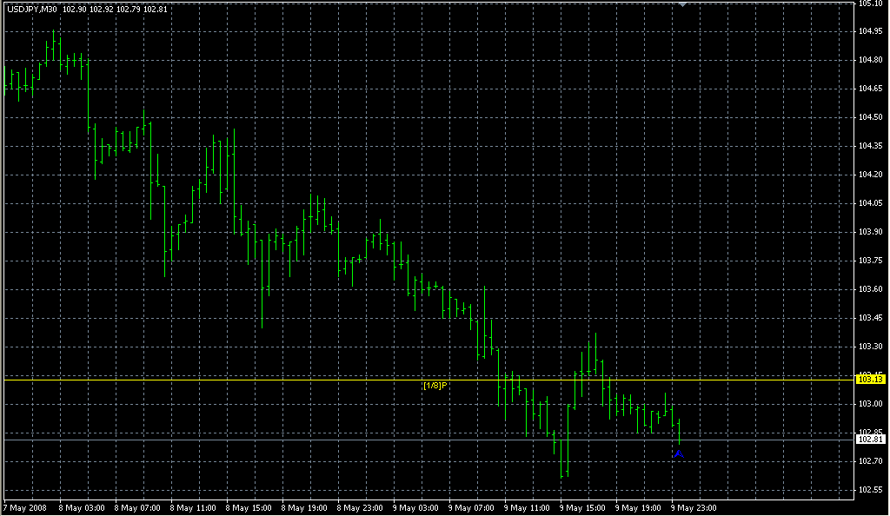This screenshot has height=516, width=890.
Task: Click the 8 May 23:00 time label
Action: coord(360,508)
